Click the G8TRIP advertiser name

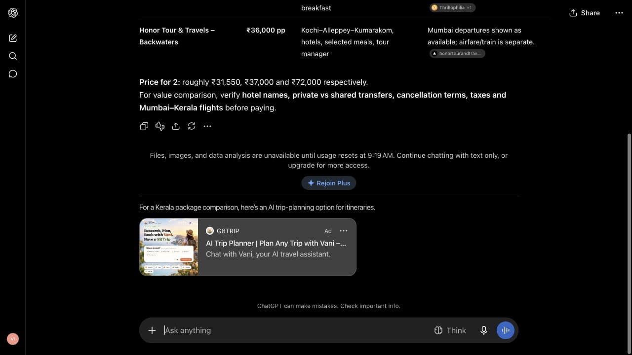[x=228, y=231]
